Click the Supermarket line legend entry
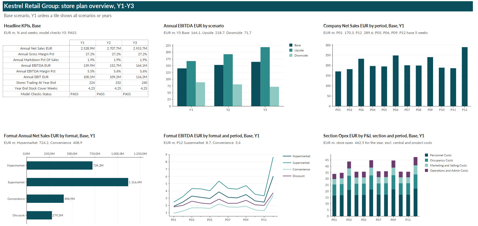478x226 pixels. (296, 163)
